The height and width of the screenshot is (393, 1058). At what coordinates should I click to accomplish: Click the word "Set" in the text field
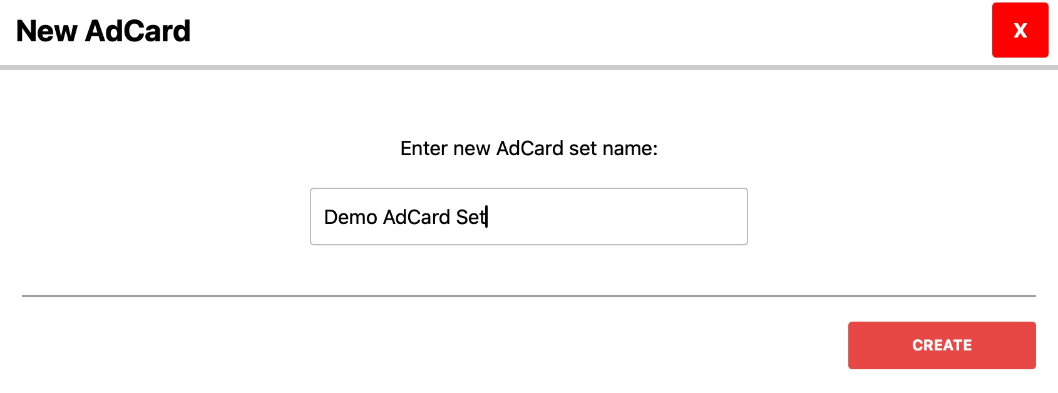click(x=470, y=217)
